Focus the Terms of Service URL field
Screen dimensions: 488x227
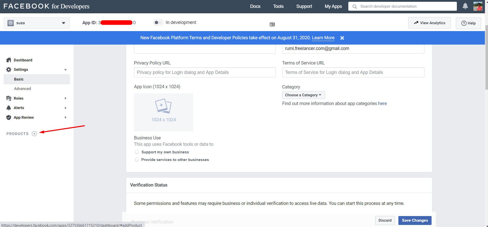[x=353, y=72]
